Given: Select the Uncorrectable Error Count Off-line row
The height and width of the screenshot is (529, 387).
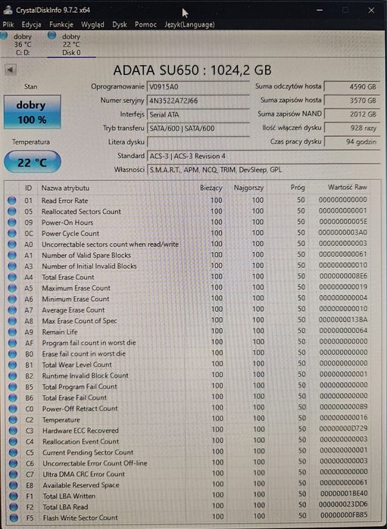Looking at the screenshot, I should 187,463.
